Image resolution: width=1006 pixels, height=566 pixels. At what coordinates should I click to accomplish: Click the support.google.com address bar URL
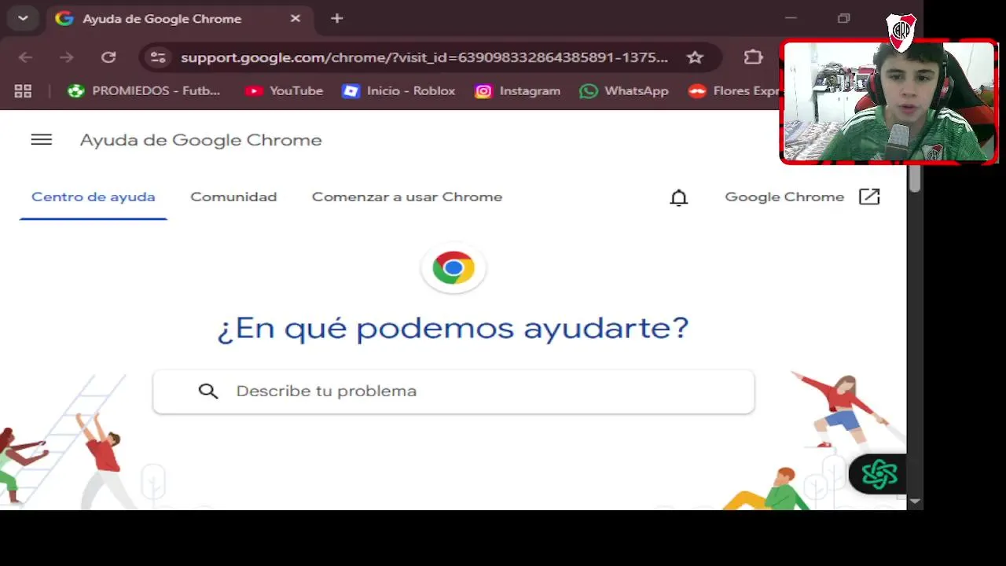click(424, 57)
